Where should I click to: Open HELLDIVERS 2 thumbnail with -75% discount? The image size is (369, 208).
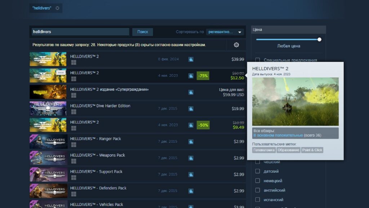coord(48,75)
